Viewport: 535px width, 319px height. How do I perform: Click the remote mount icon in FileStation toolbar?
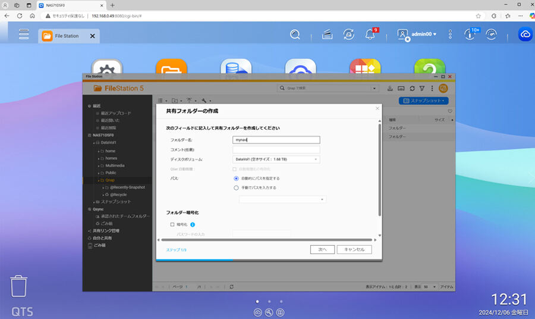[x=401, y=89]
